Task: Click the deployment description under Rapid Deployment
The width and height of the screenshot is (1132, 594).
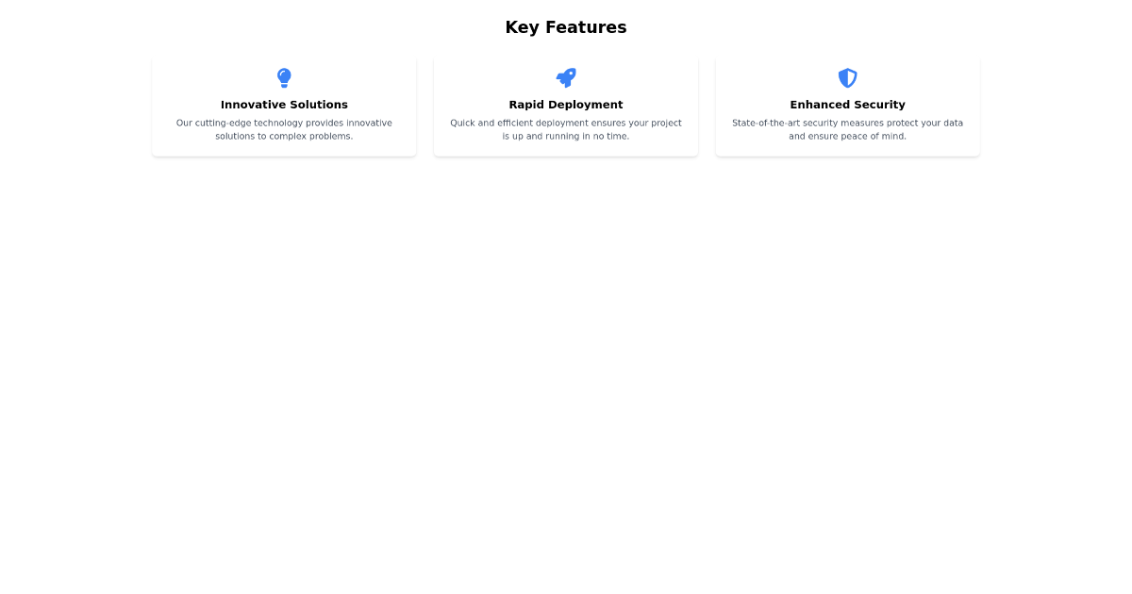Action: pyautogui.click(x=566, y=129)
